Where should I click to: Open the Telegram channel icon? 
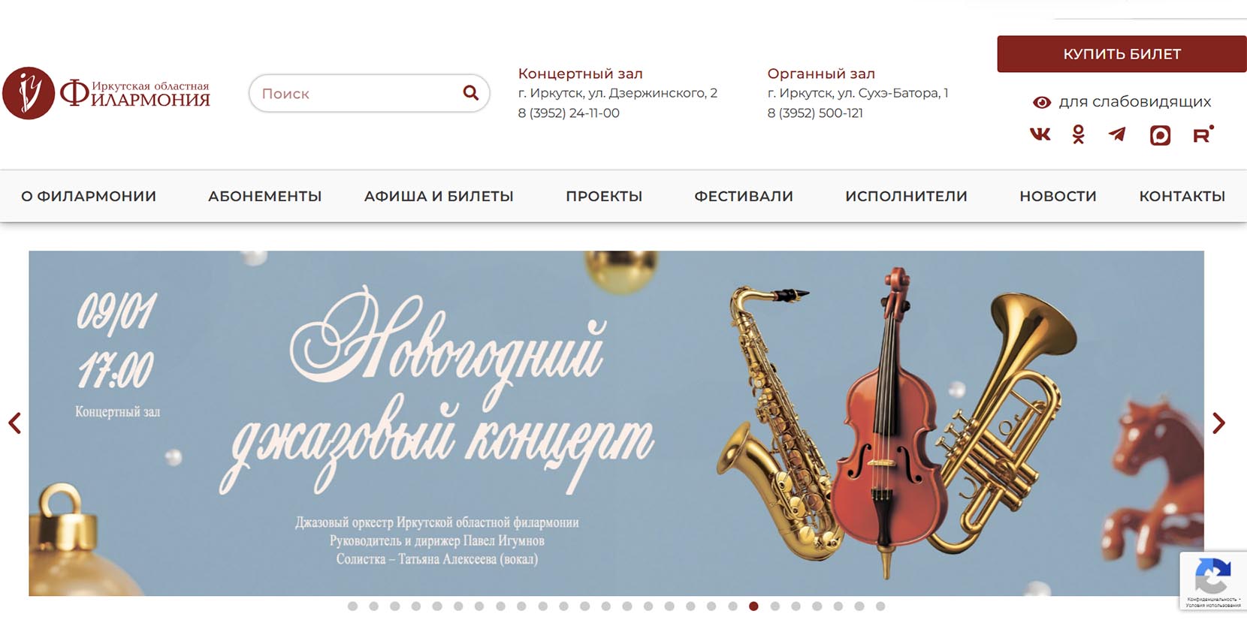pos(1117,134)
